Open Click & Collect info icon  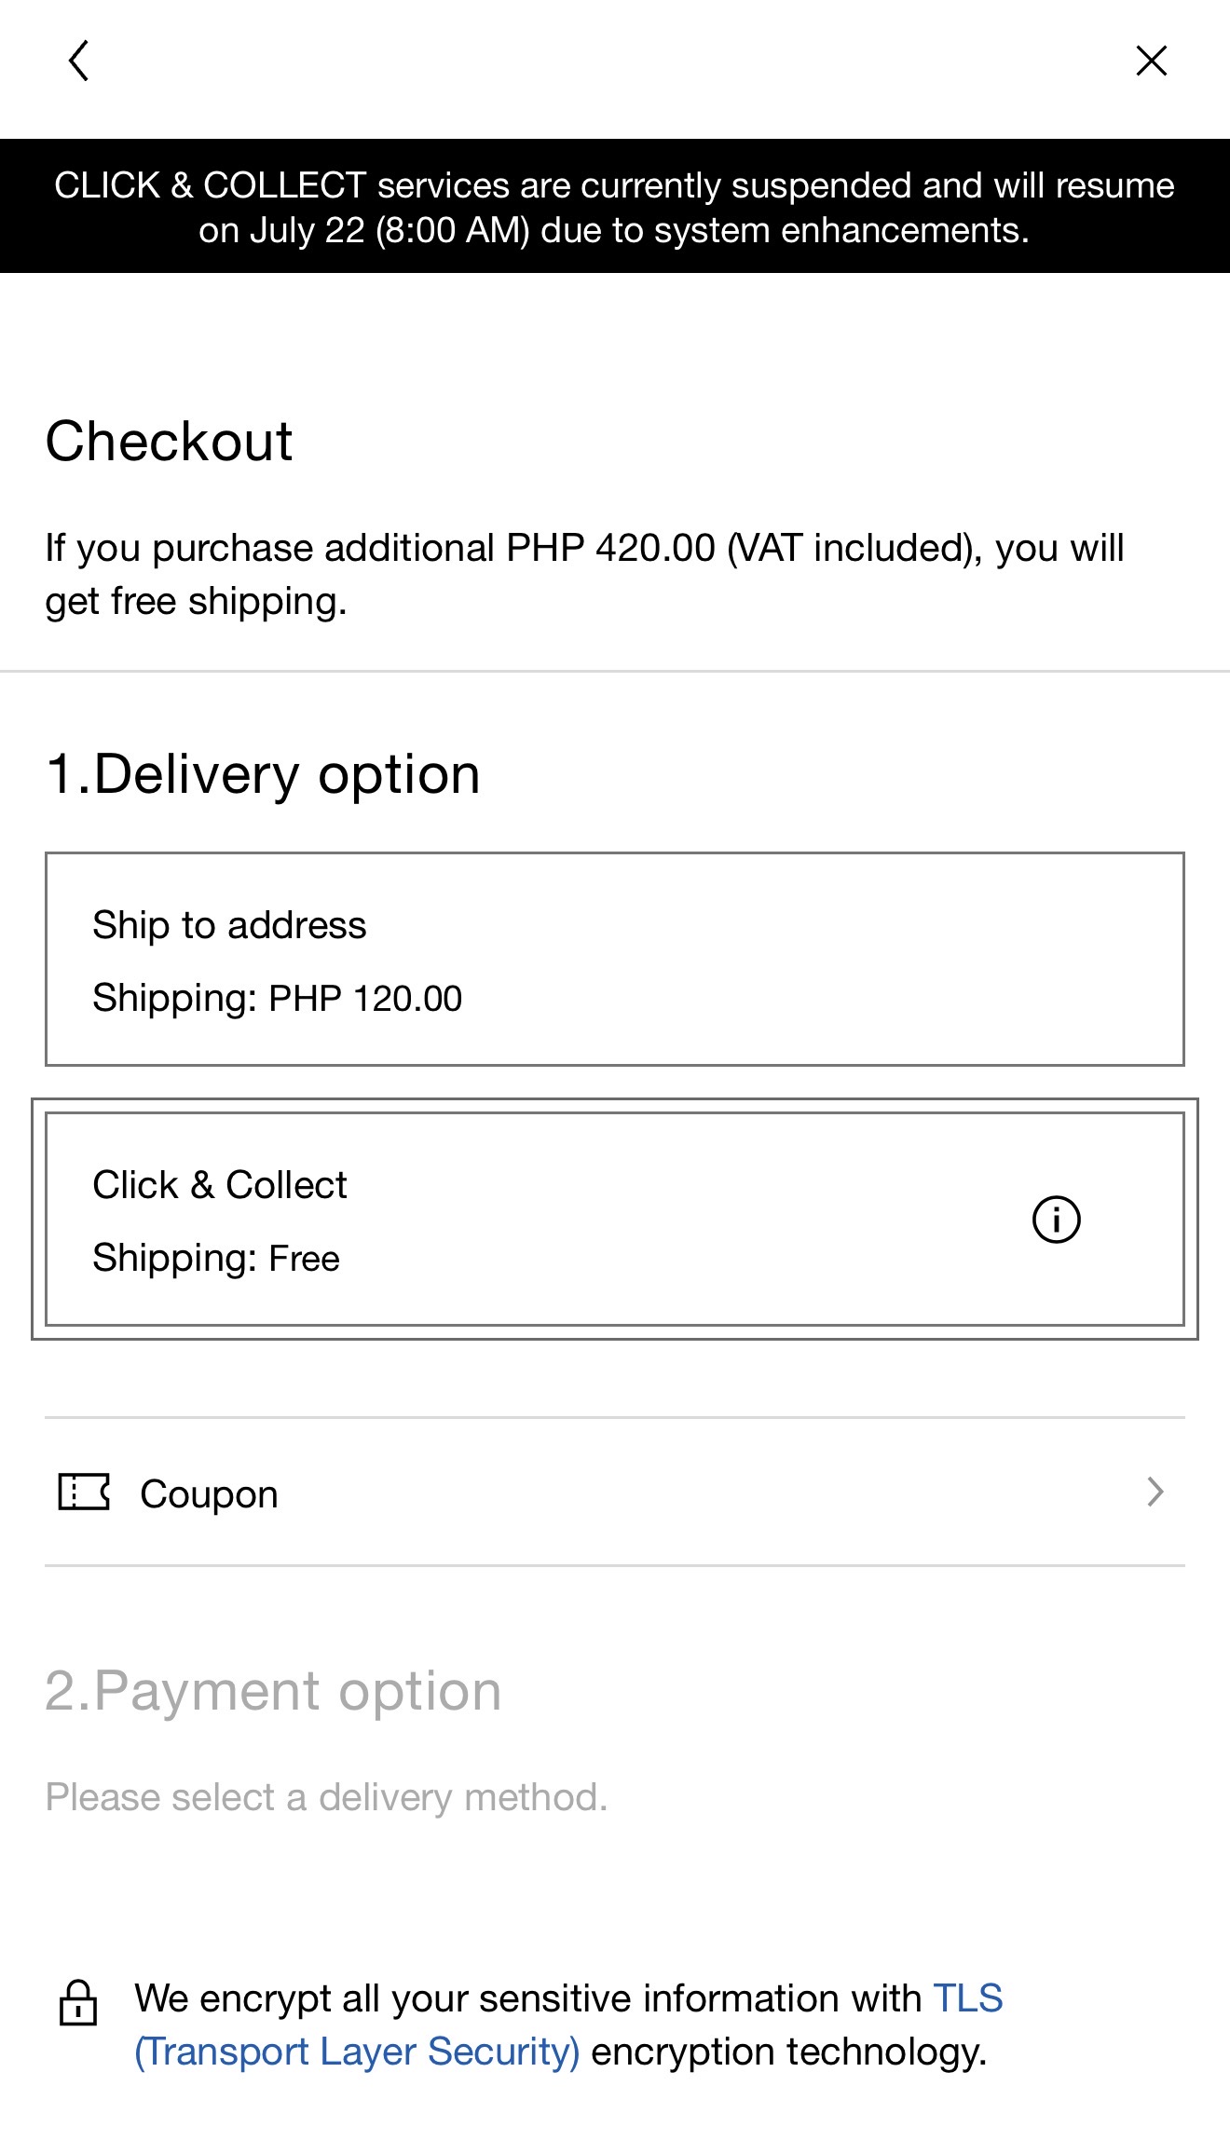tap(1056, 1220)
